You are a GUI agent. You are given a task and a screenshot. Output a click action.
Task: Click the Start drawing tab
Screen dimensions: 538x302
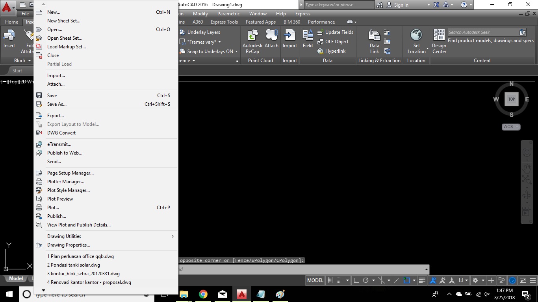pyautogui.click(x=17, y=71)
